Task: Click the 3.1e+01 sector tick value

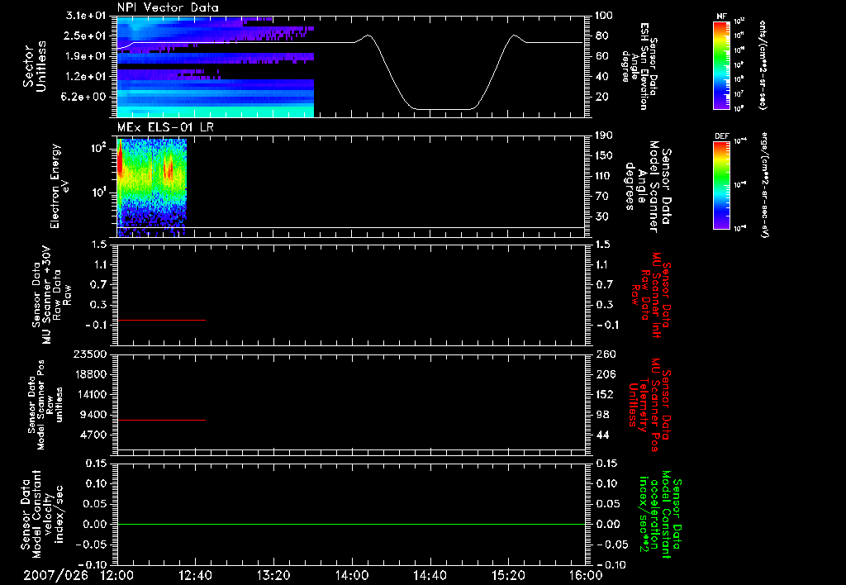Action: click(x=86, y=16)
